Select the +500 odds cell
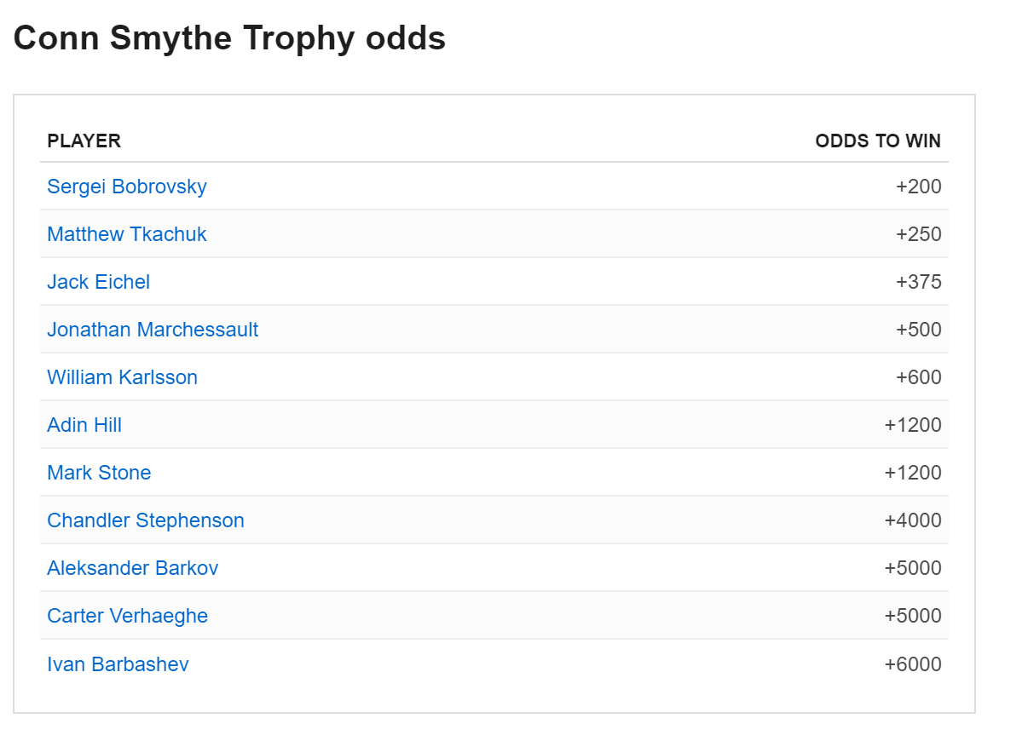The image size is (1022, 741). coord(918,330)
